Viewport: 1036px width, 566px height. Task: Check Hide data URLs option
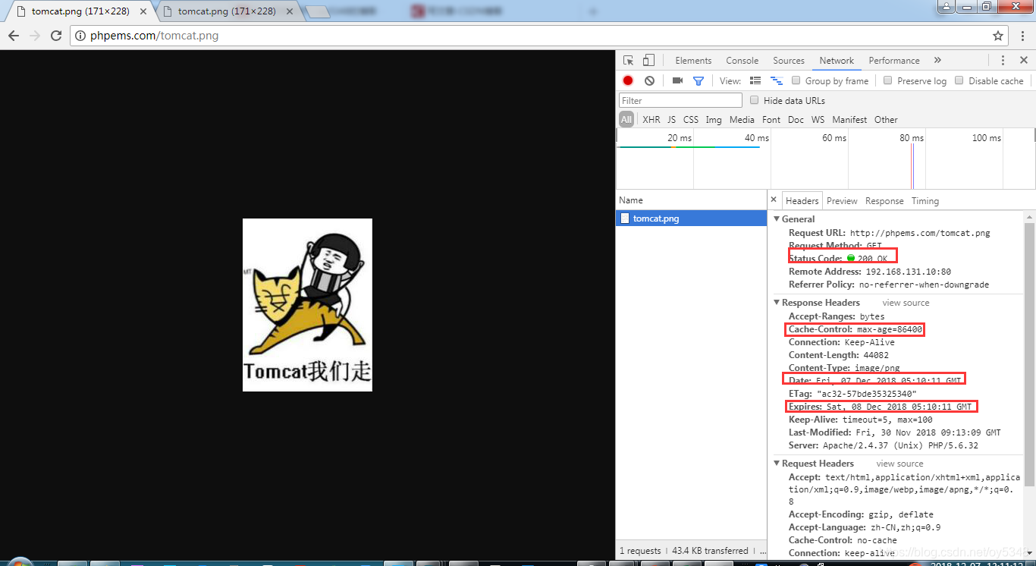coord(755,100)
